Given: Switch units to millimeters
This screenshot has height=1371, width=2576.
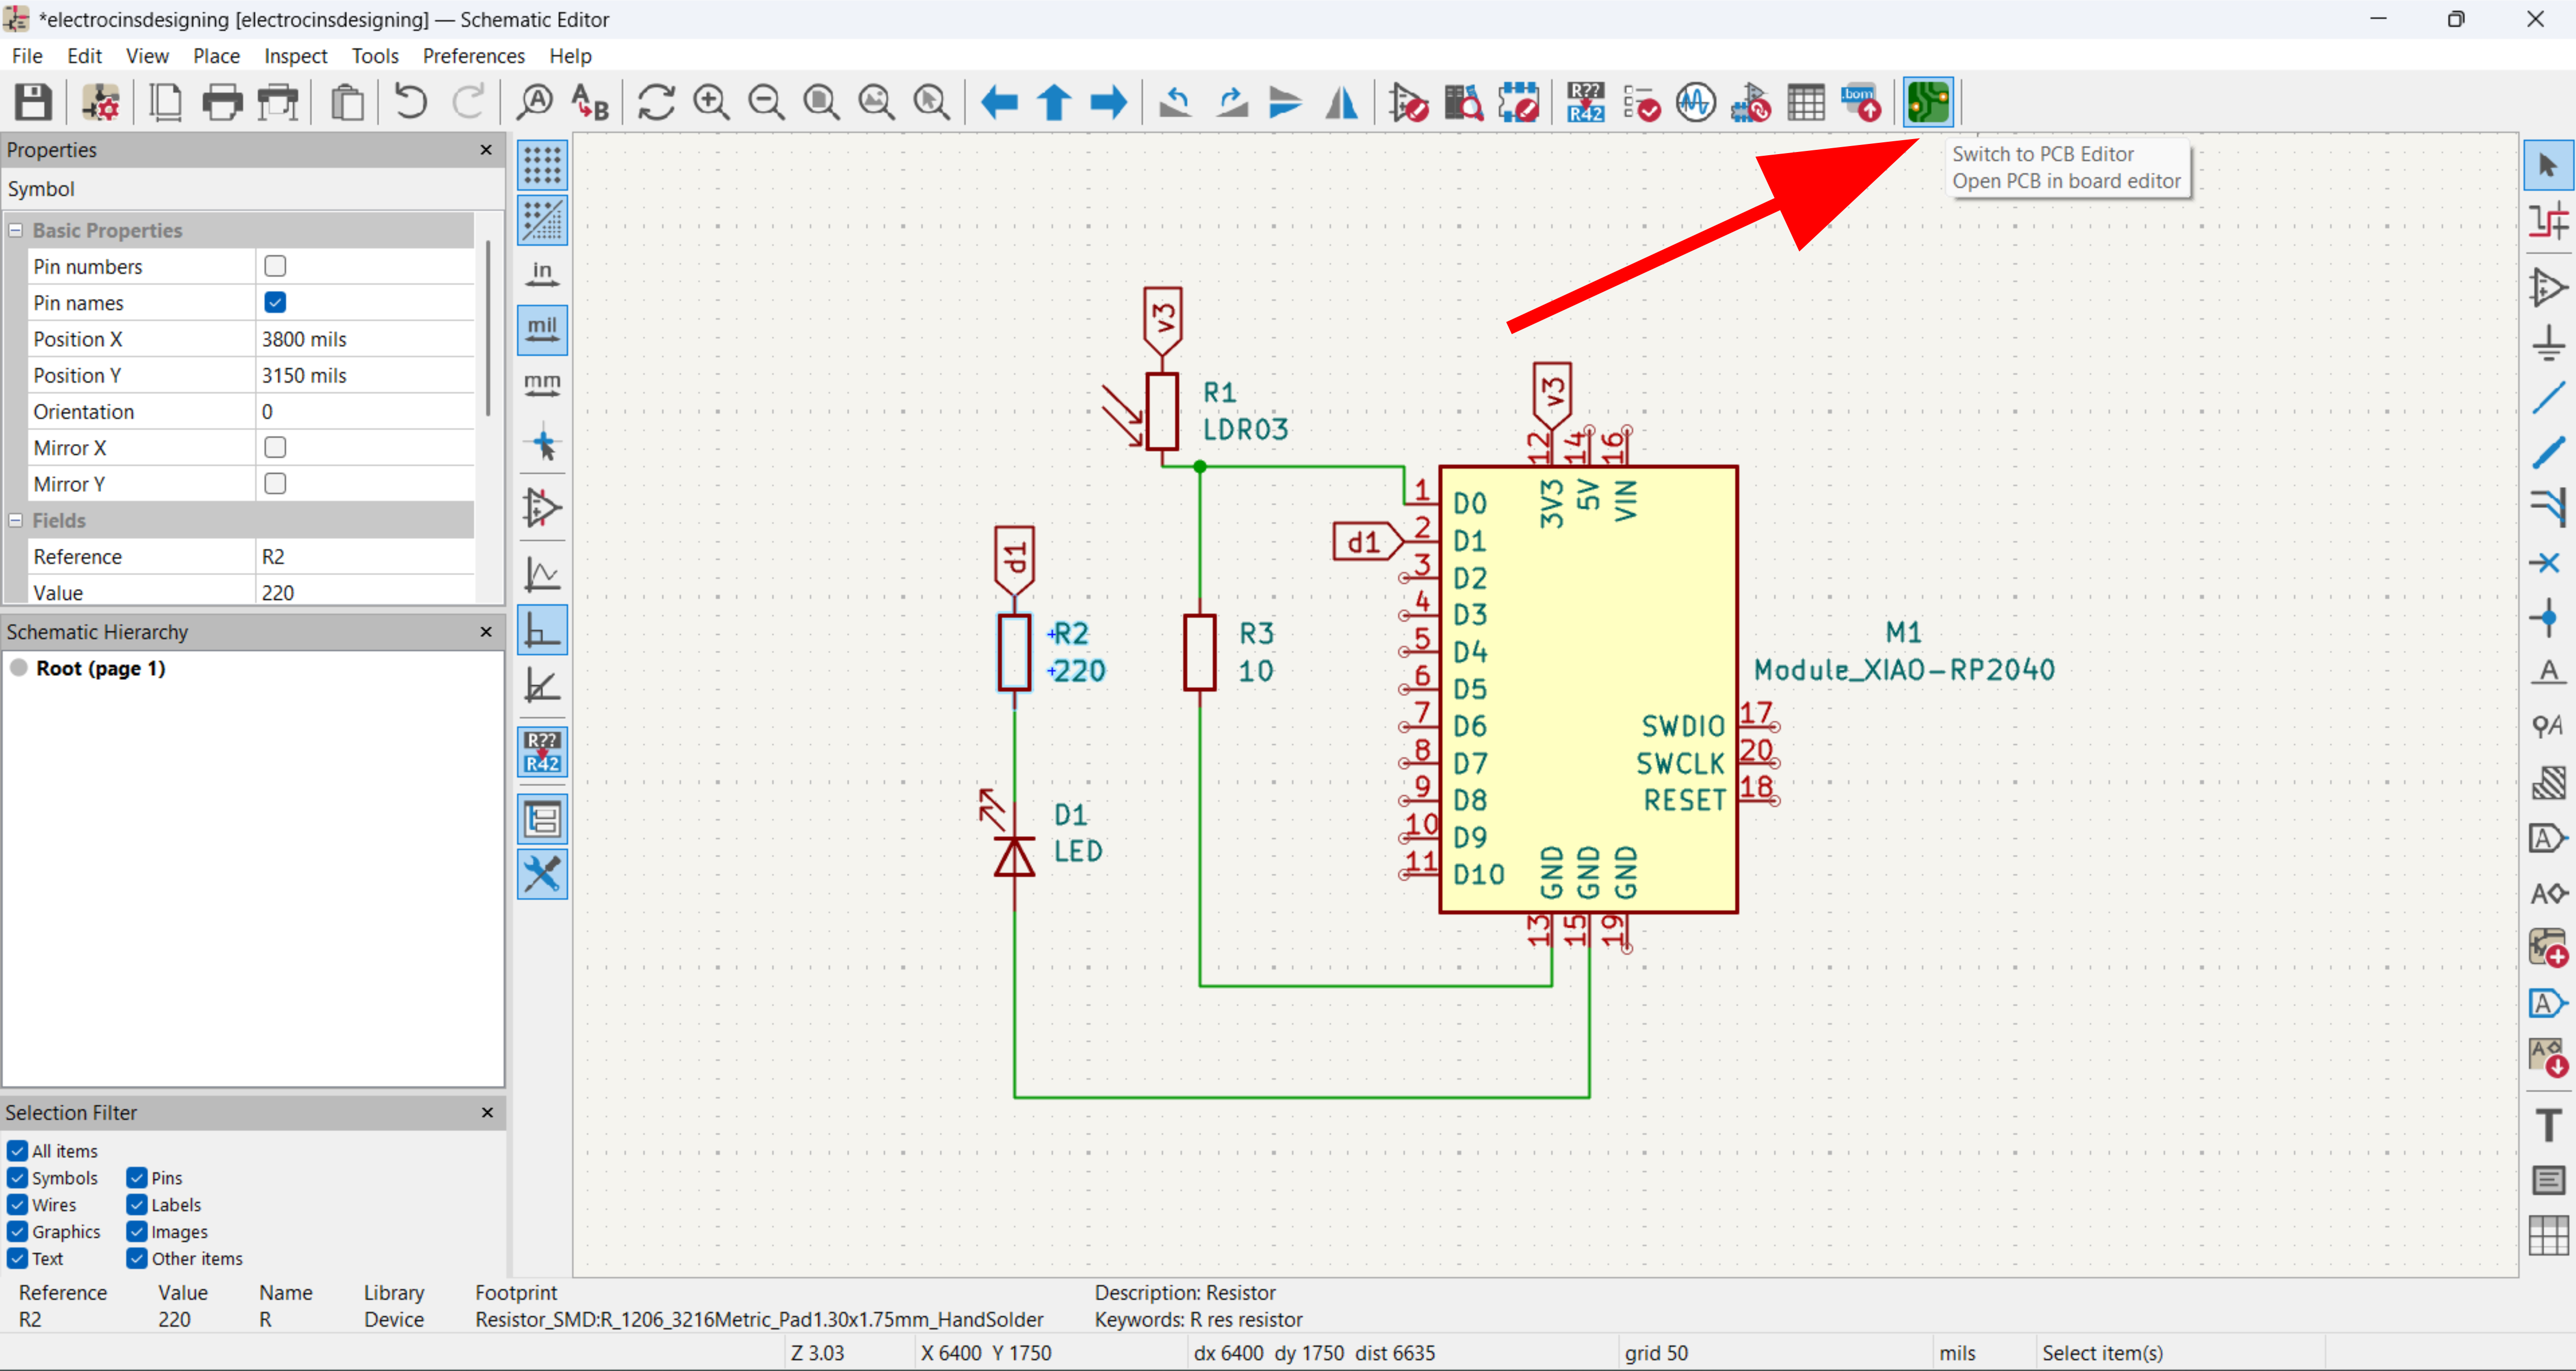Looking at the screenshot, I should coord(542,385).
